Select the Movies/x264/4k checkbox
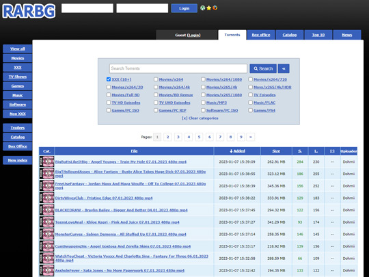This screenshot has width=369, height=277. pos(156,87)
